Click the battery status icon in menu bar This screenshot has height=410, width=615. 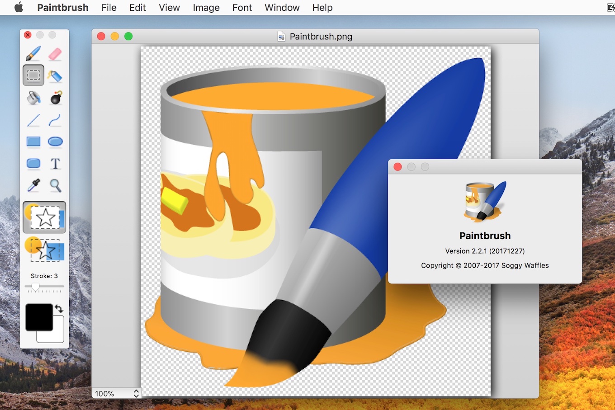point(610,7)
